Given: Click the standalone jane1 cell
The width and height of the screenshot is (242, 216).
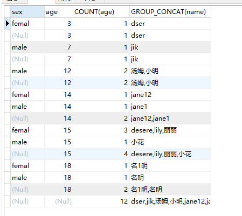Looking at the screenshot, I should pyautogui.click(x=170, y=107).
